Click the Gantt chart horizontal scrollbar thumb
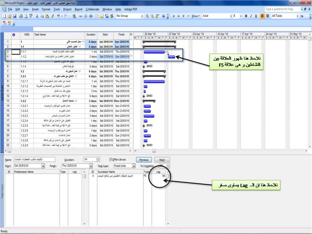The width and height of the screenshot is (312, 234). 154,151
